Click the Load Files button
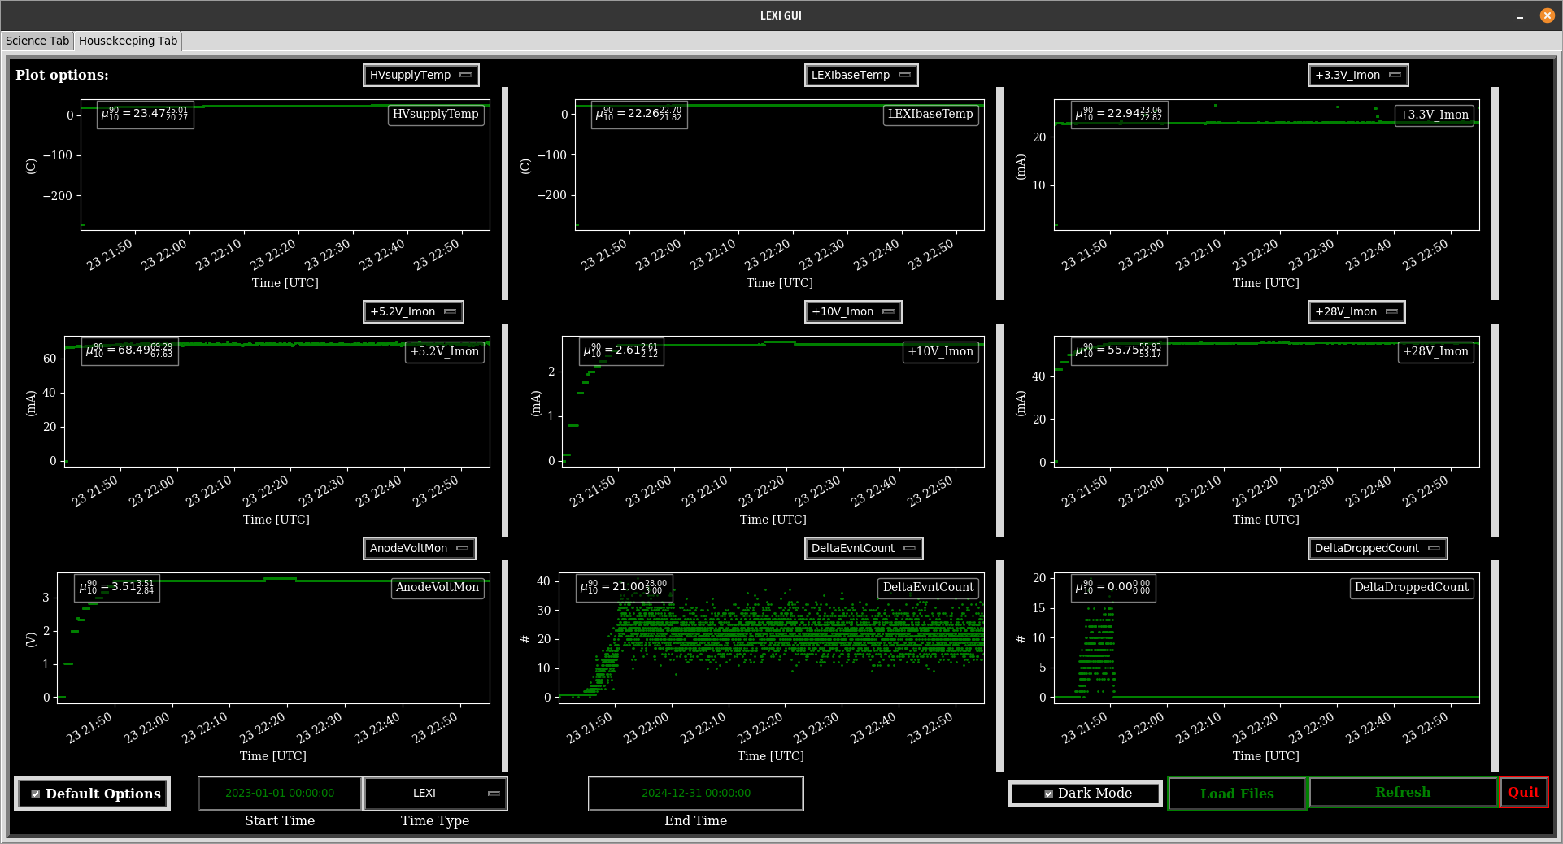1563x844 pixels. pos(1237,794)
